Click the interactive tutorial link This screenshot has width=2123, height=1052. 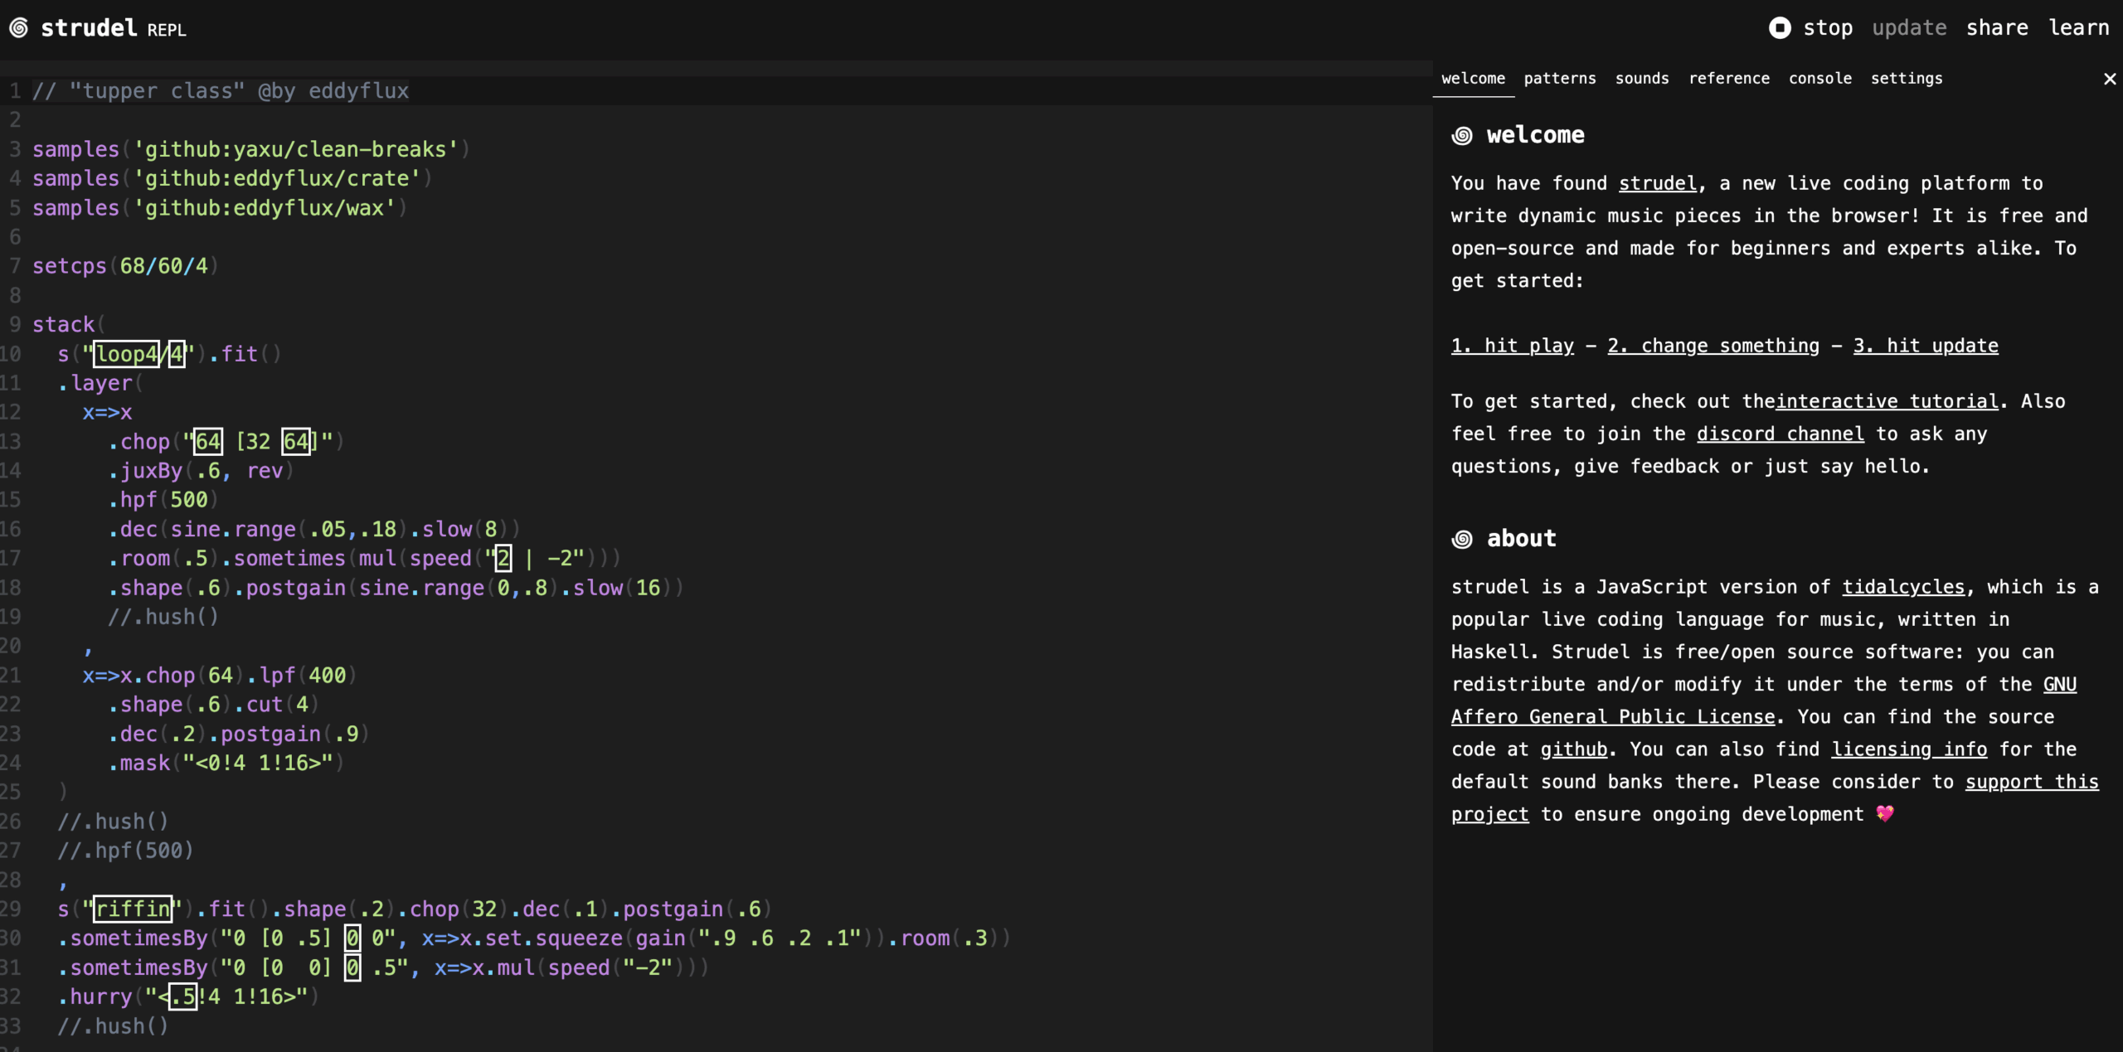coord(1886,400)
